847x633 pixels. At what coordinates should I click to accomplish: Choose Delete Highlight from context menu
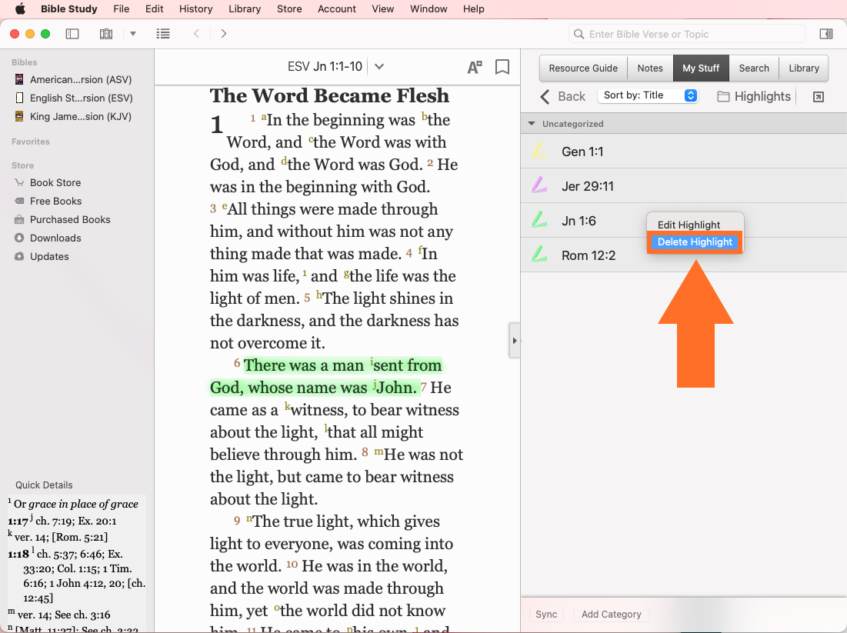click(x=695, y=242)
